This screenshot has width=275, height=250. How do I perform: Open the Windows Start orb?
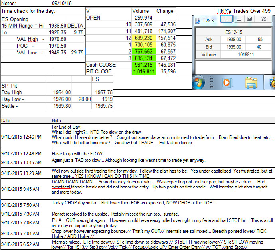point(198,82)
